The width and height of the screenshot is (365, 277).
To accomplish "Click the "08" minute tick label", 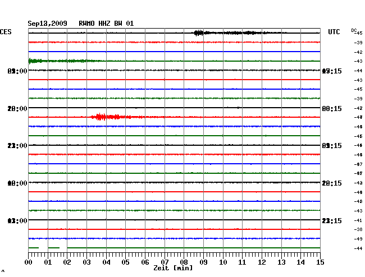I will pos(184,262).
